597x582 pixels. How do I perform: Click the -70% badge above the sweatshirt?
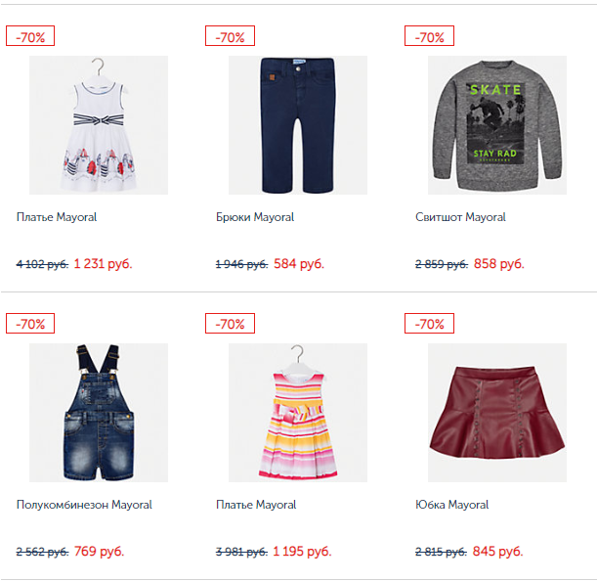point(430,36)
